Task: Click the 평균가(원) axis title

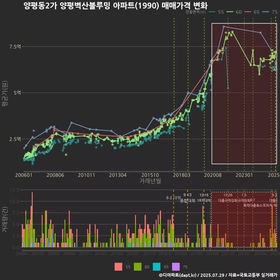Action: [5, 94]
